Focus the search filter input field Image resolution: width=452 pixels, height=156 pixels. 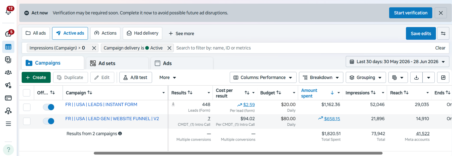tap(304, 48)
